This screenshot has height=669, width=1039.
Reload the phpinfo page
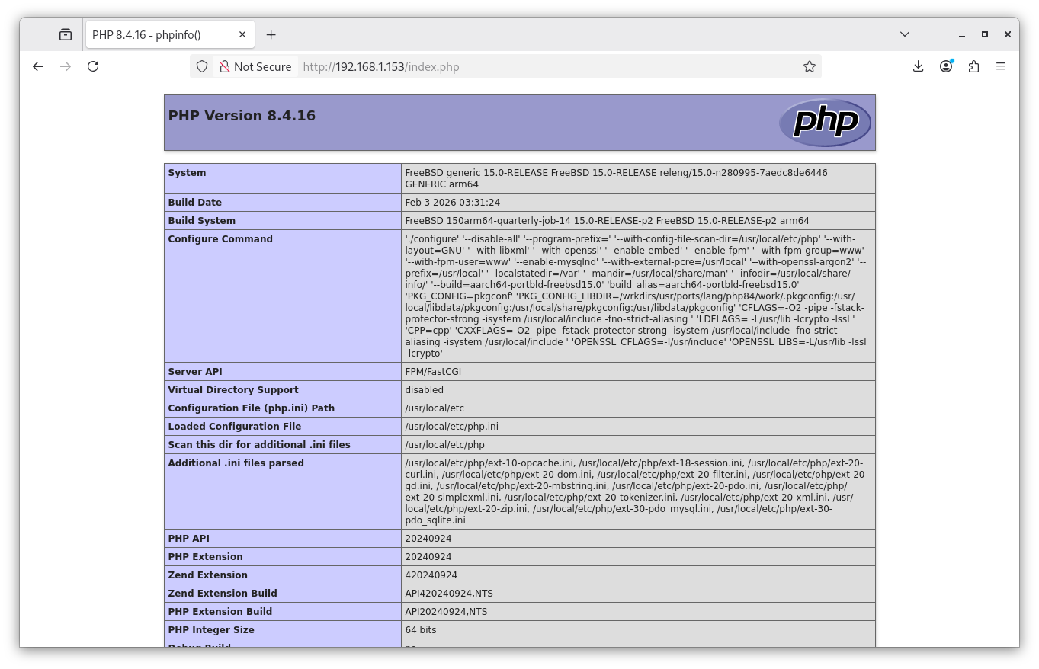pos(93,66)
